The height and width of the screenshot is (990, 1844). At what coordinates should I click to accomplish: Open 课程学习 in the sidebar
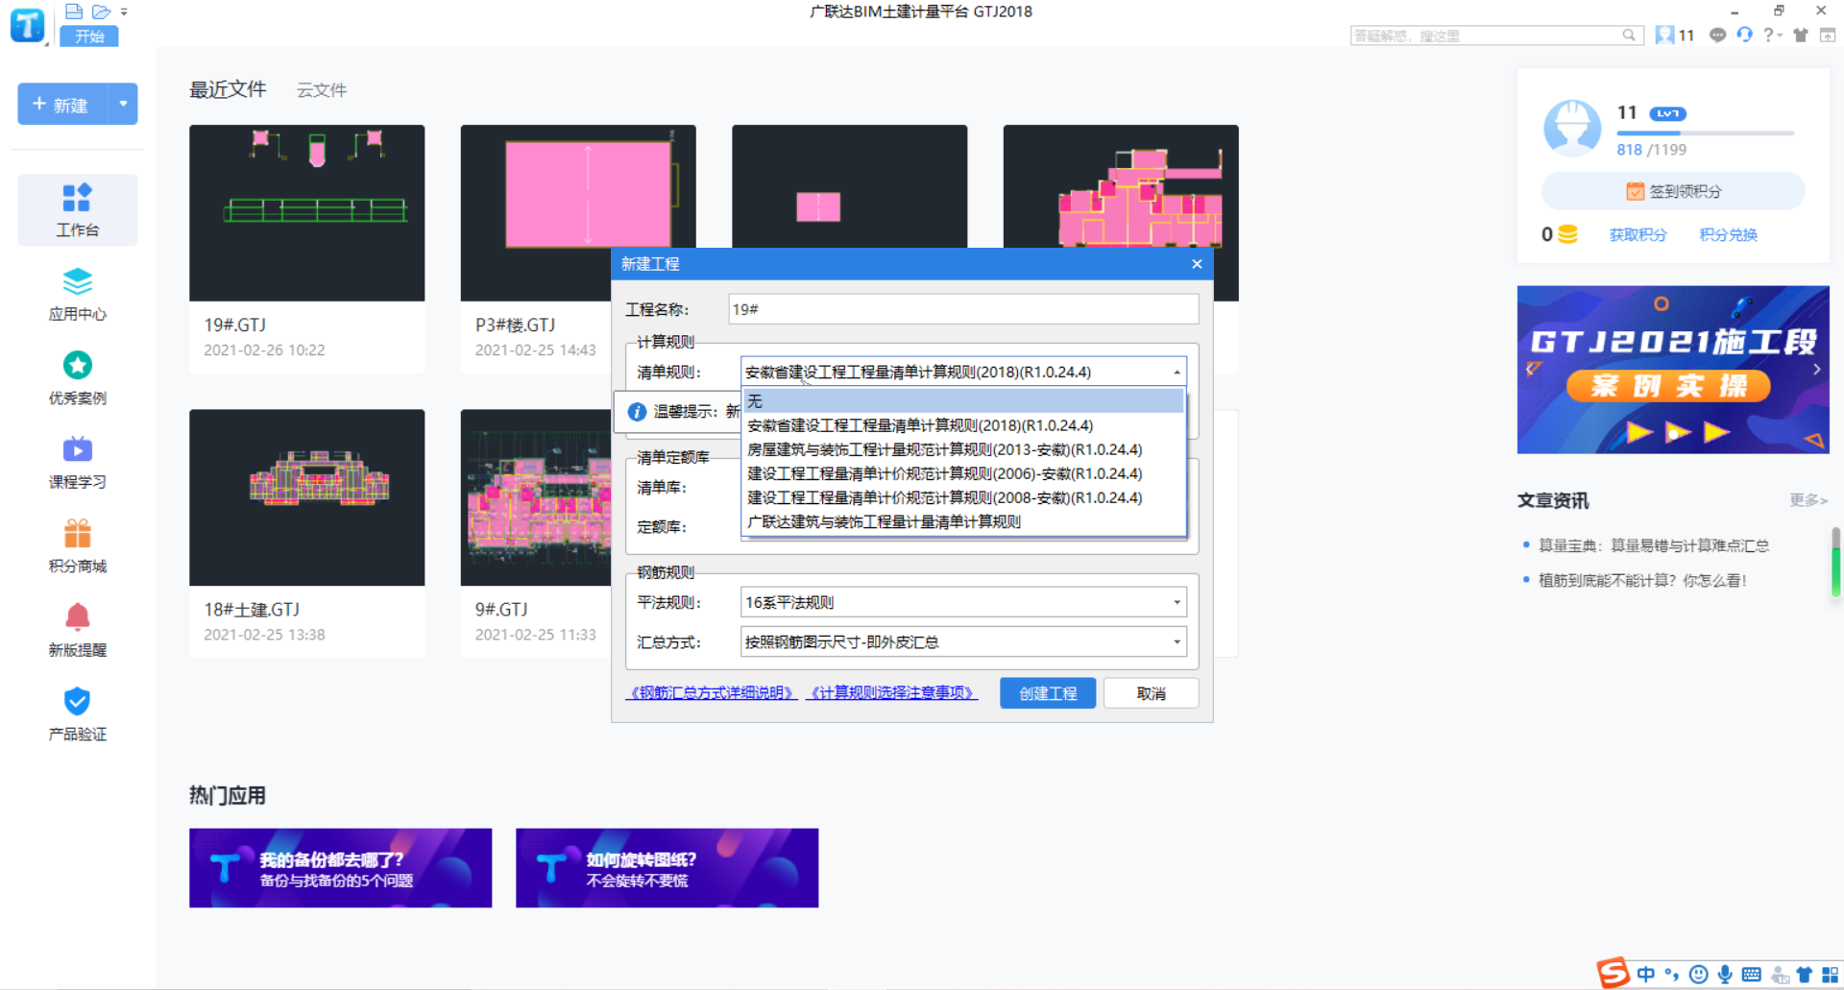point(77,462)
